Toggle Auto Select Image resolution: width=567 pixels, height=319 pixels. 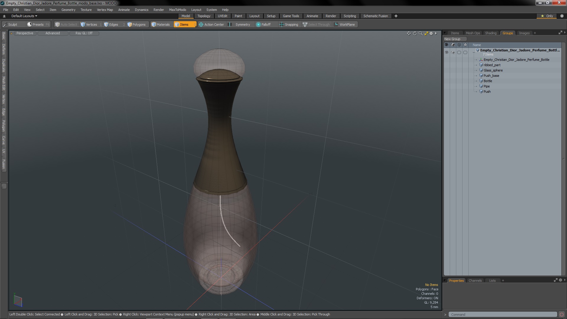point(66,25)
